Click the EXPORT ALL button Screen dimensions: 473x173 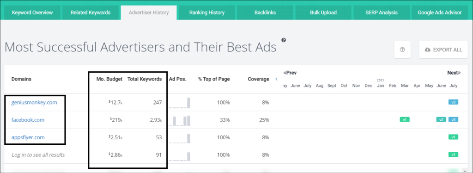443,49
